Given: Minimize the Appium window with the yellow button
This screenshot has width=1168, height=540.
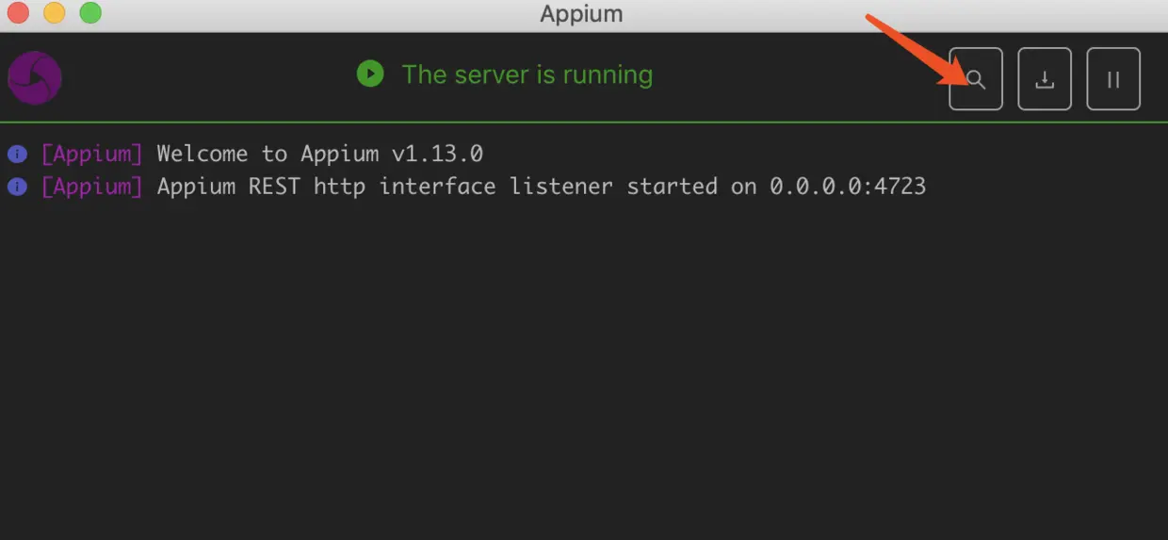Looking at the screenshot, I should pyautogui.click(x=54, y=13).
